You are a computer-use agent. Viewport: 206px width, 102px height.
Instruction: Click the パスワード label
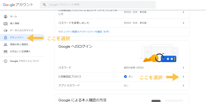coord(65,68)
